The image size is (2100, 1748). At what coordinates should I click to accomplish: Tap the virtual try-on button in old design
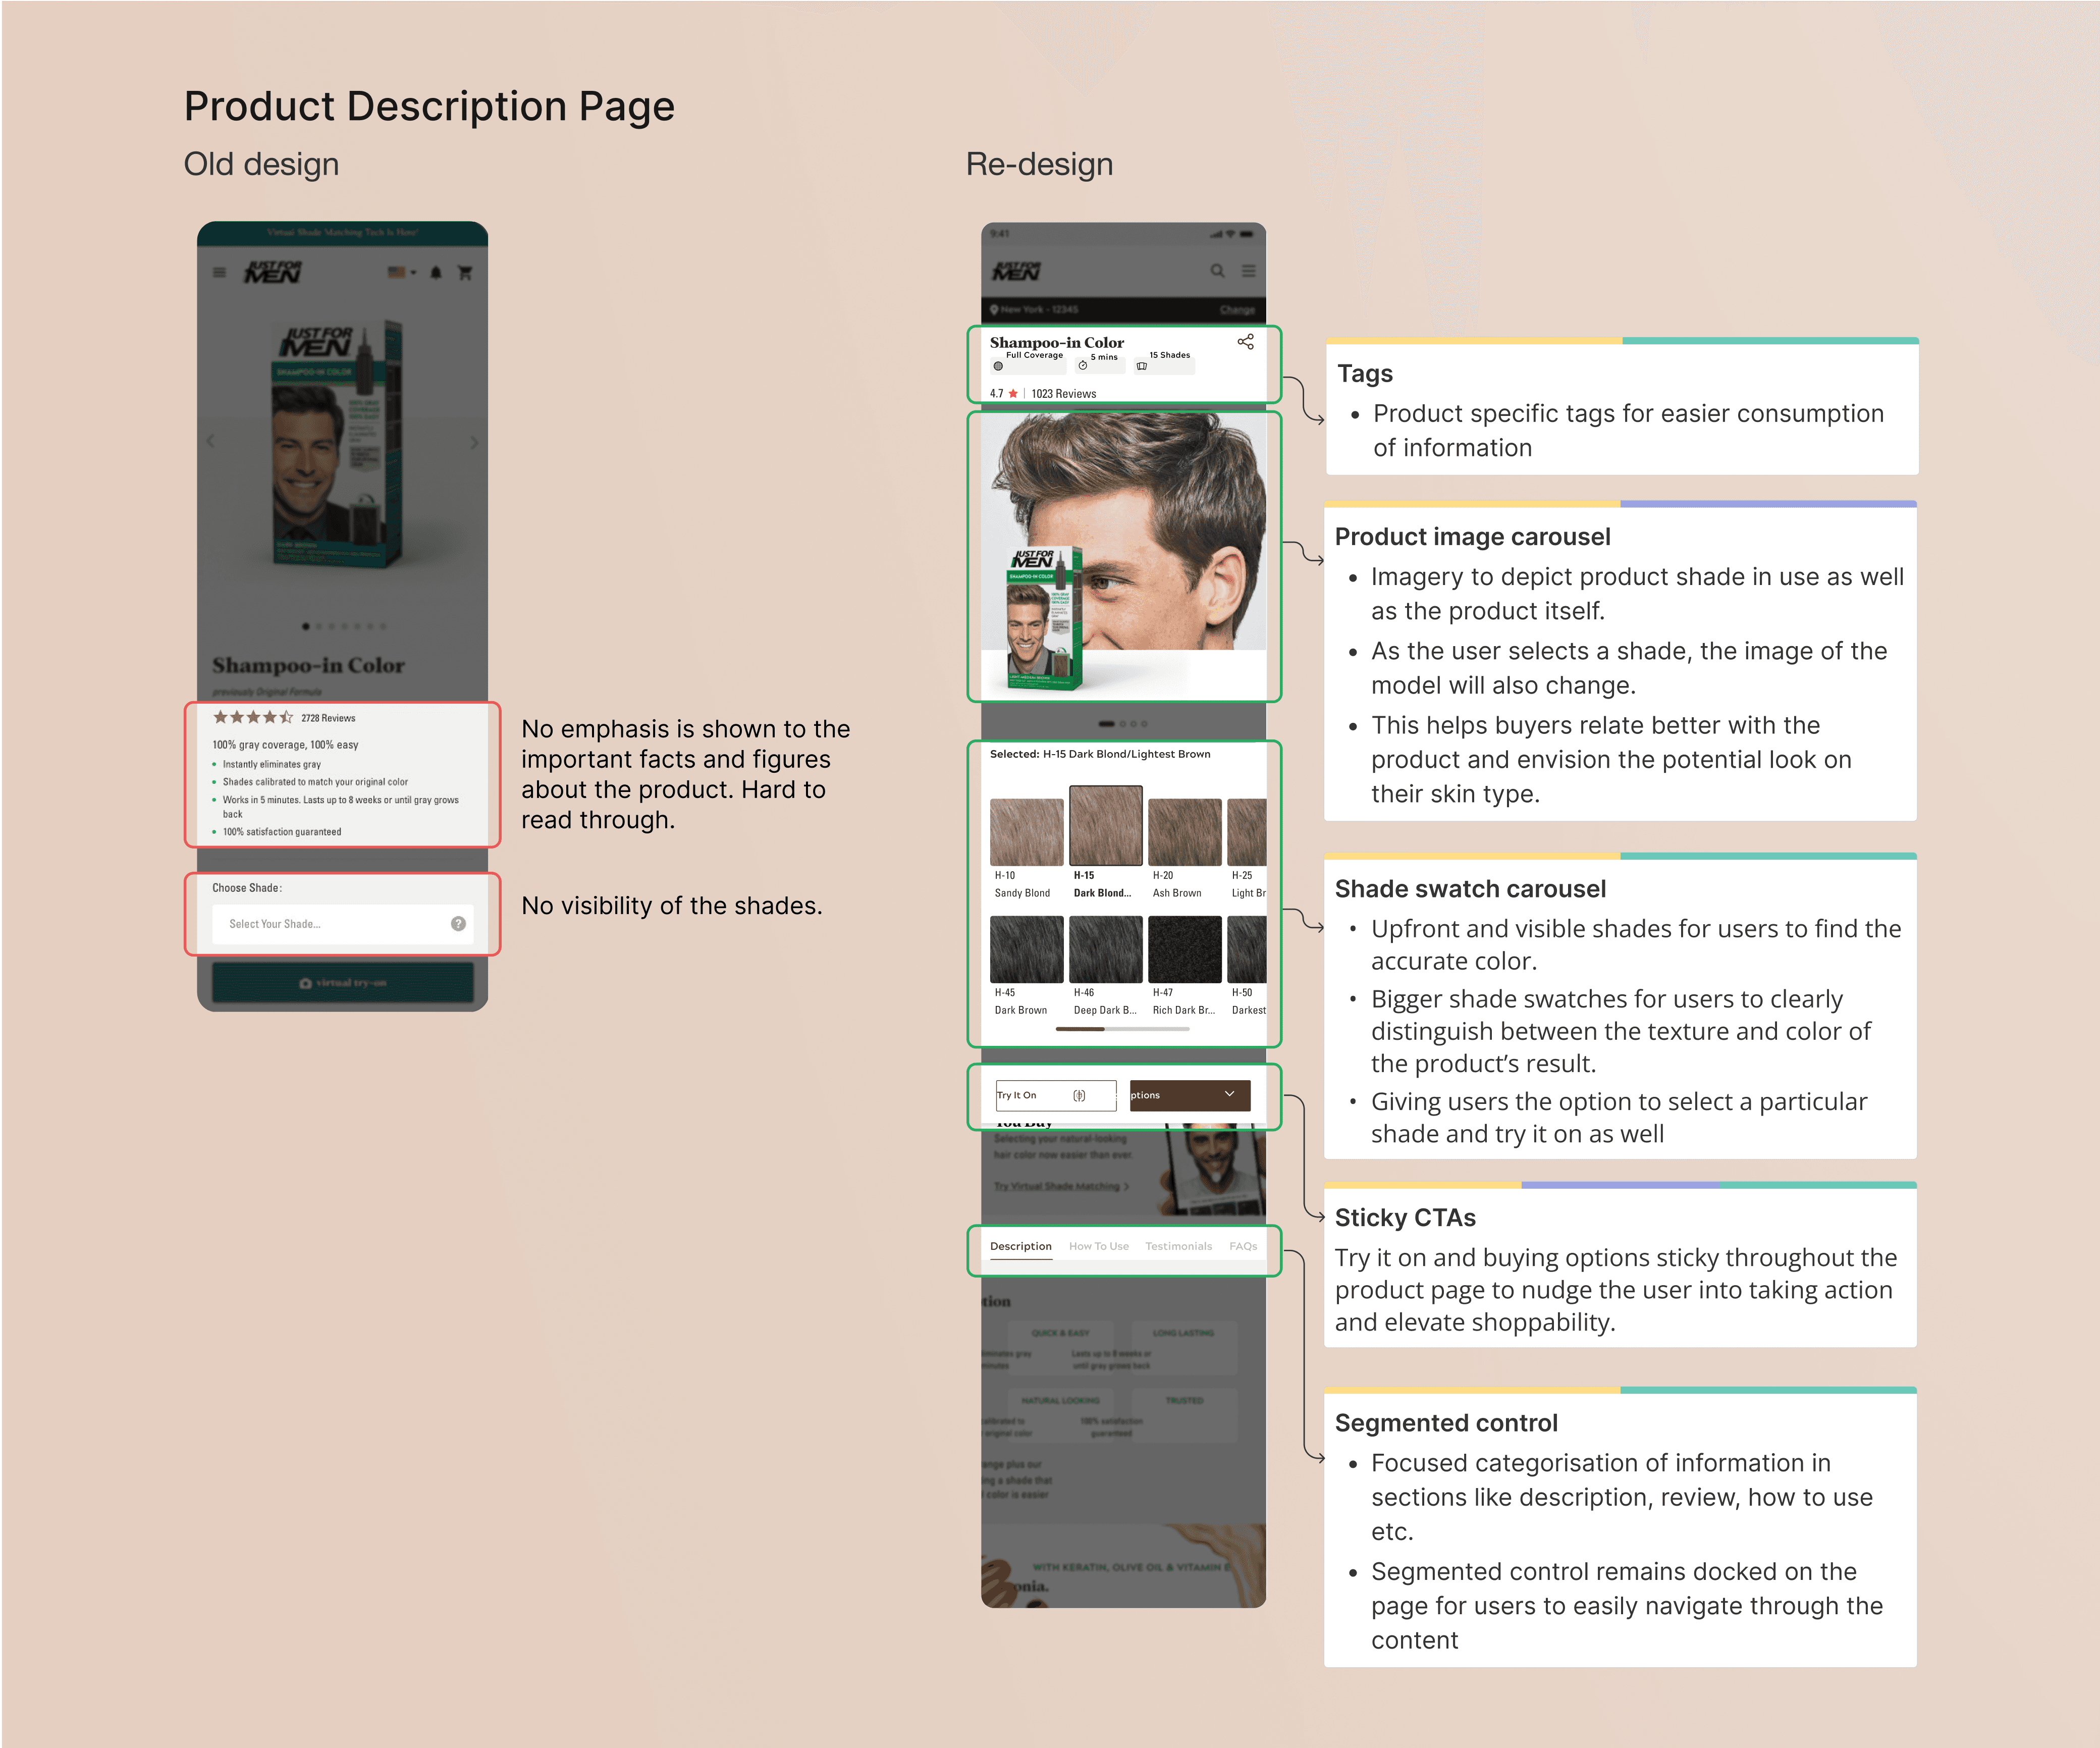342,983
